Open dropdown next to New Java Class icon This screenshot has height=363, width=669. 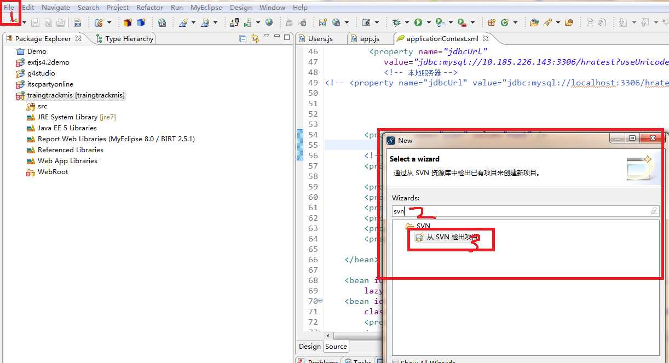pos(515,22)
